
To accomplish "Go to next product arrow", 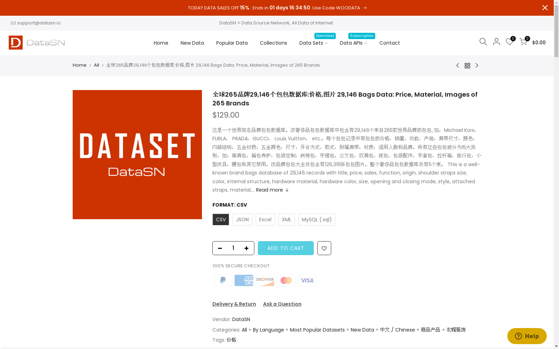I will 477,65.
